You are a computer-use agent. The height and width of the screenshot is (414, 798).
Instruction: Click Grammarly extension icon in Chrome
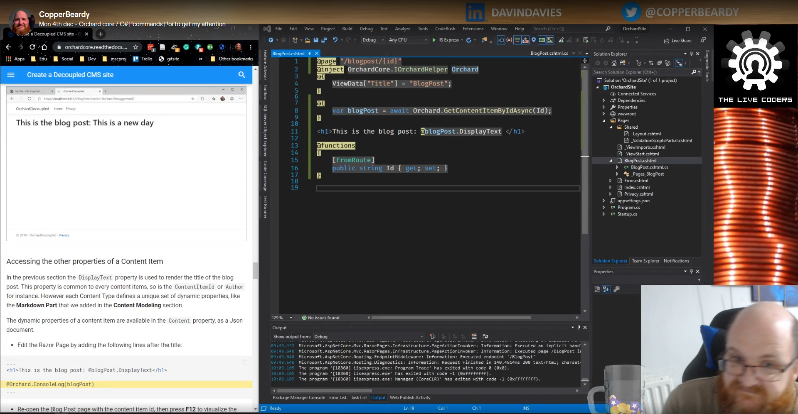[x=186, y=47]
